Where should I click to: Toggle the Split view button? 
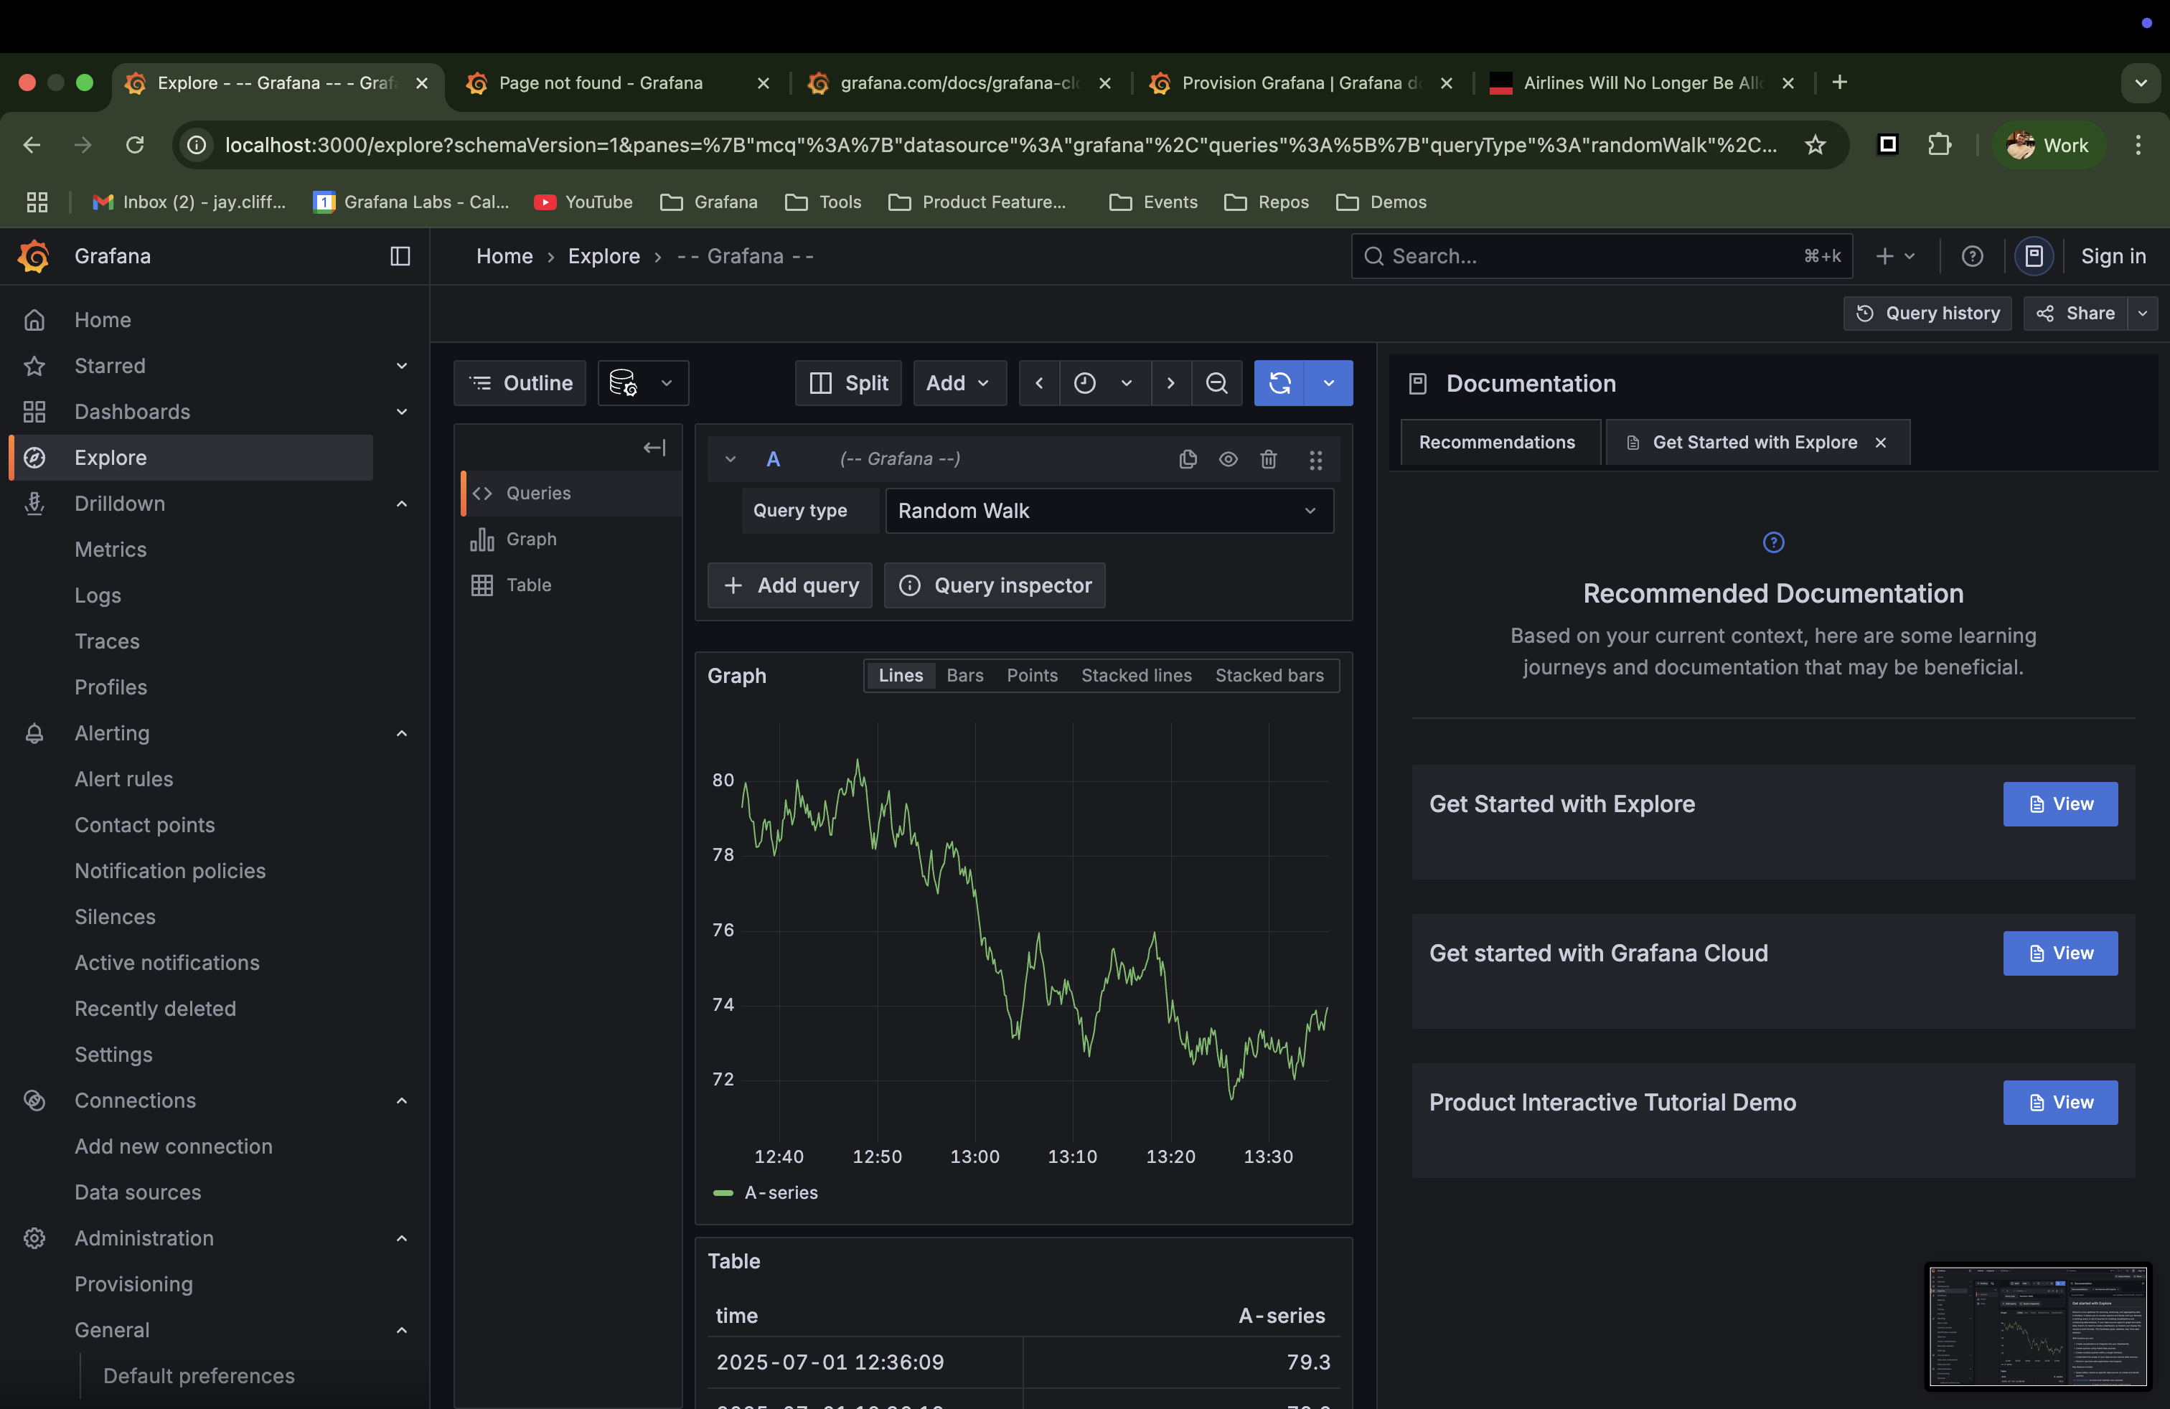pyautogui.click(x=848, y=383)
